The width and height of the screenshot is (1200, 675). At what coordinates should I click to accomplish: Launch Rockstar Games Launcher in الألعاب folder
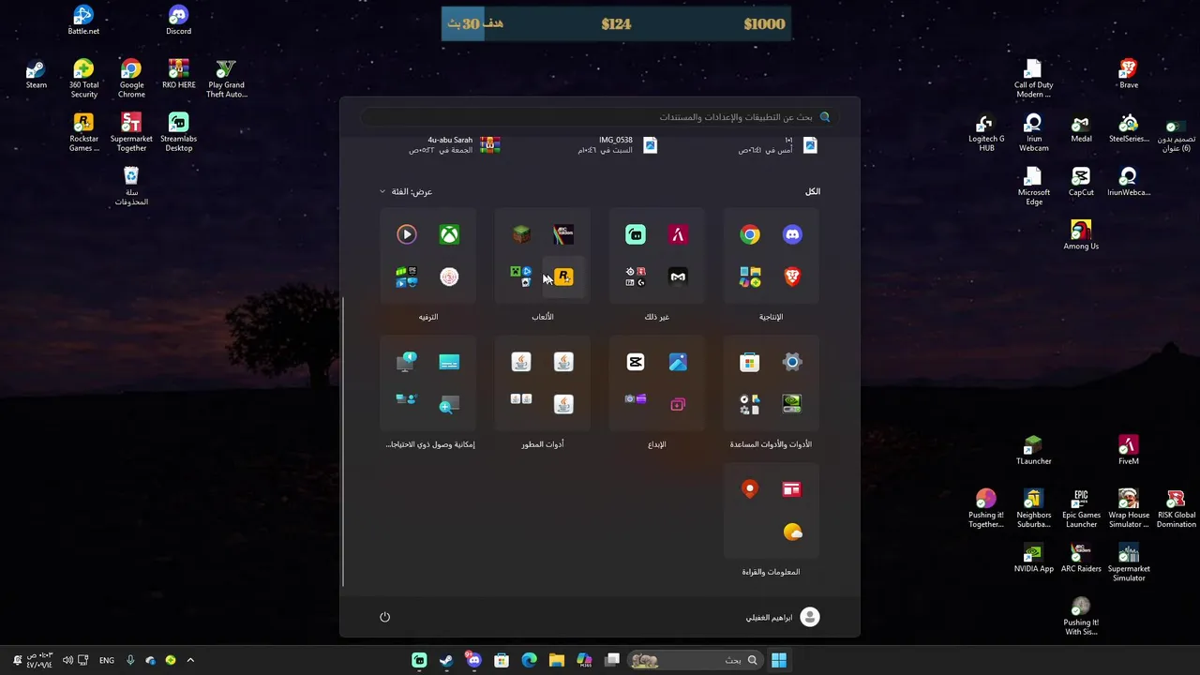pyautogui.click(x=563, y=277)
